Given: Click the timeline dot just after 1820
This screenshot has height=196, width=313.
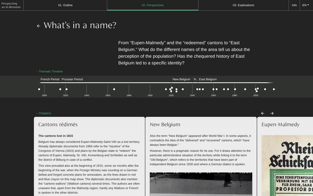Looking at the screenshot, I should (x=67, y=89).
